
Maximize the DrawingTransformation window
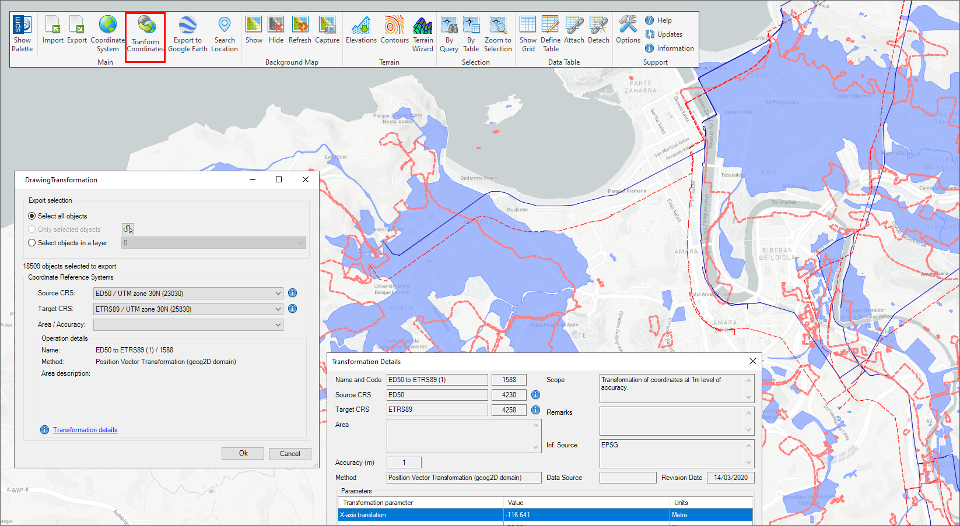point(279,179)
